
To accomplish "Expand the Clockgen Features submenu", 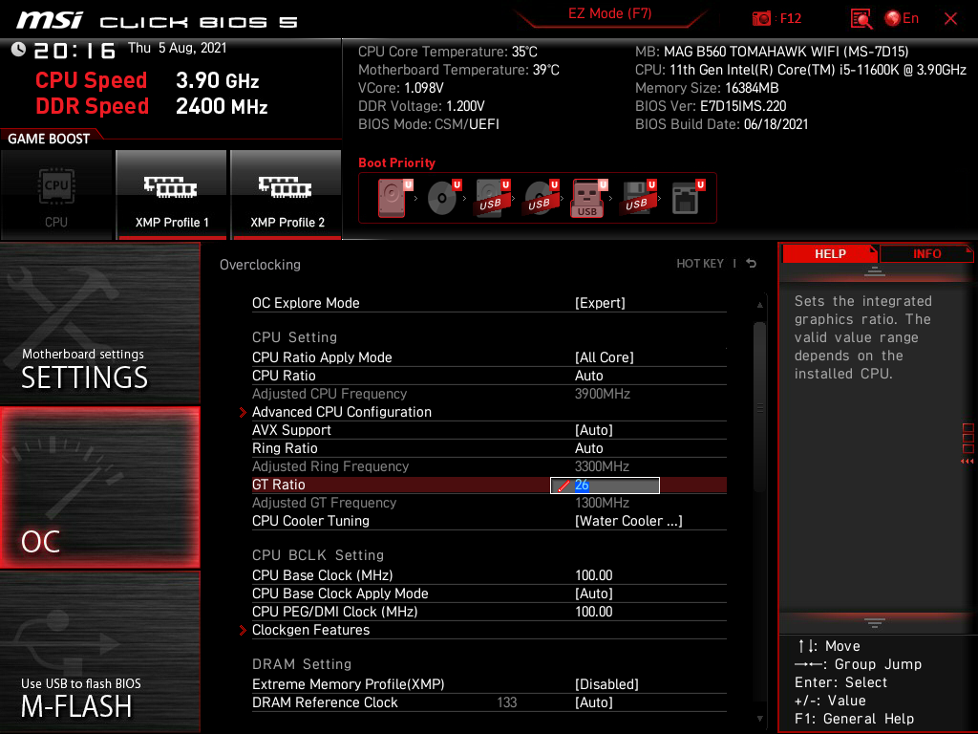I will [x=310, y=630].
